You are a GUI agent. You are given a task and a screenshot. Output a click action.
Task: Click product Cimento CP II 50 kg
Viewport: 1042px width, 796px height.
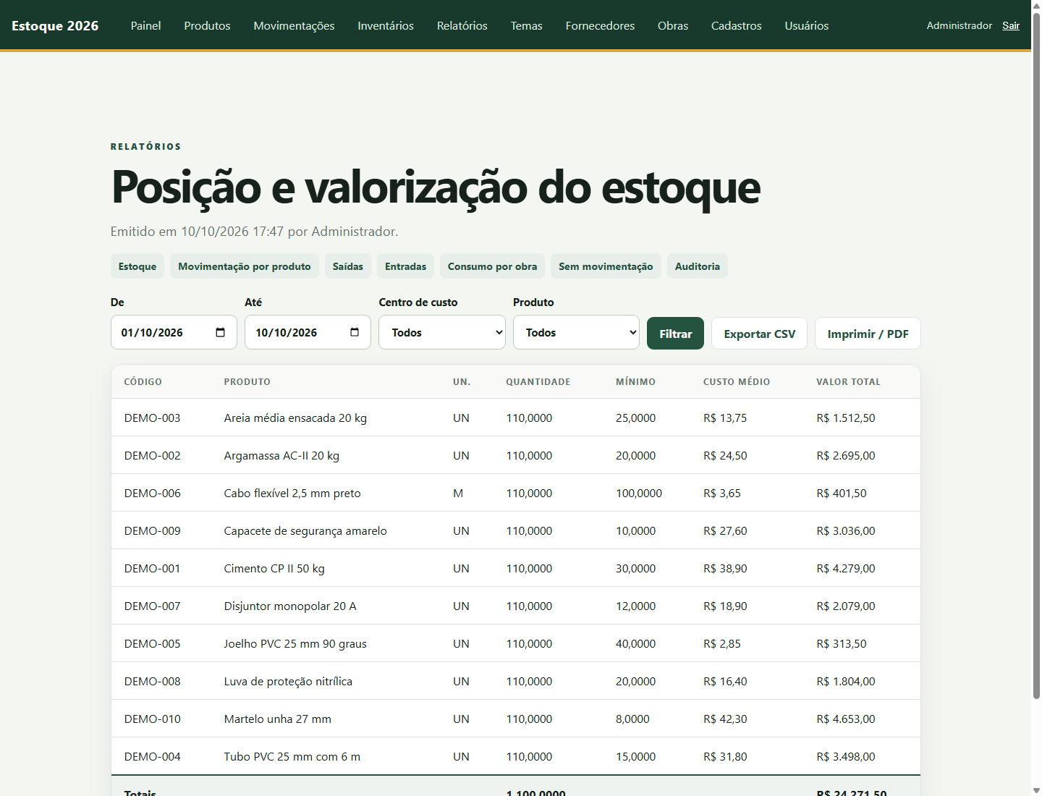pyautogui.click(x=274, y=568)
